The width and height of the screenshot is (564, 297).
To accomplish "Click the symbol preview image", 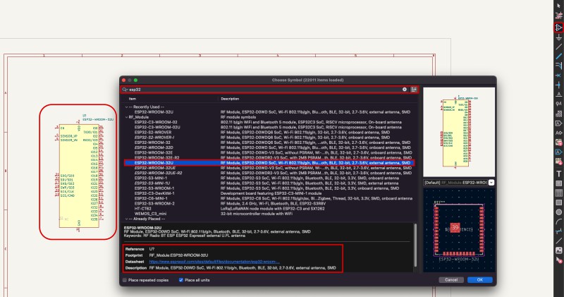I will tap(459, 132).
